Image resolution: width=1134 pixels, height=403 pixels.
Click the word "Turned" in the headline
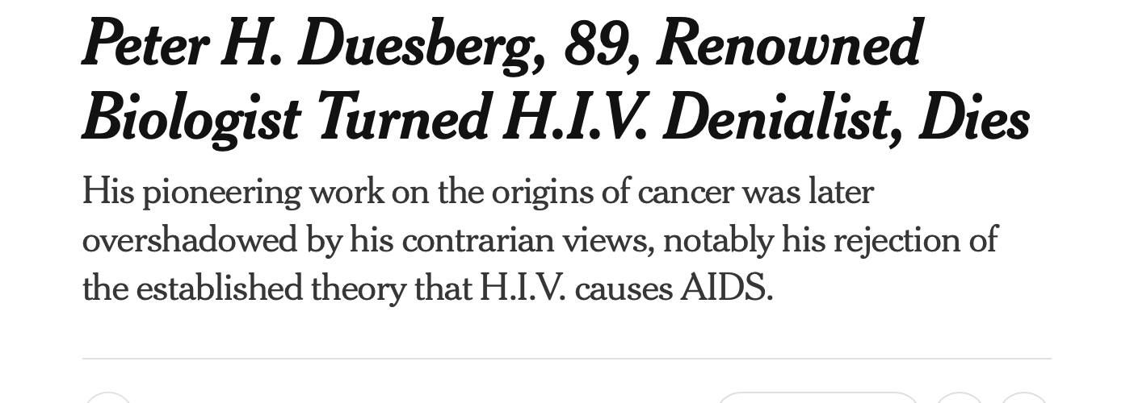pos(401,118)
